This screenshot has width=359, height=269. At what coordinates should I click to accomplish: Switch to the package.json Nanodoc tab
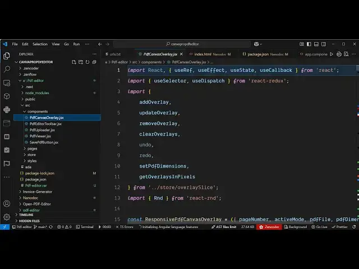click(x=265, y=54)
